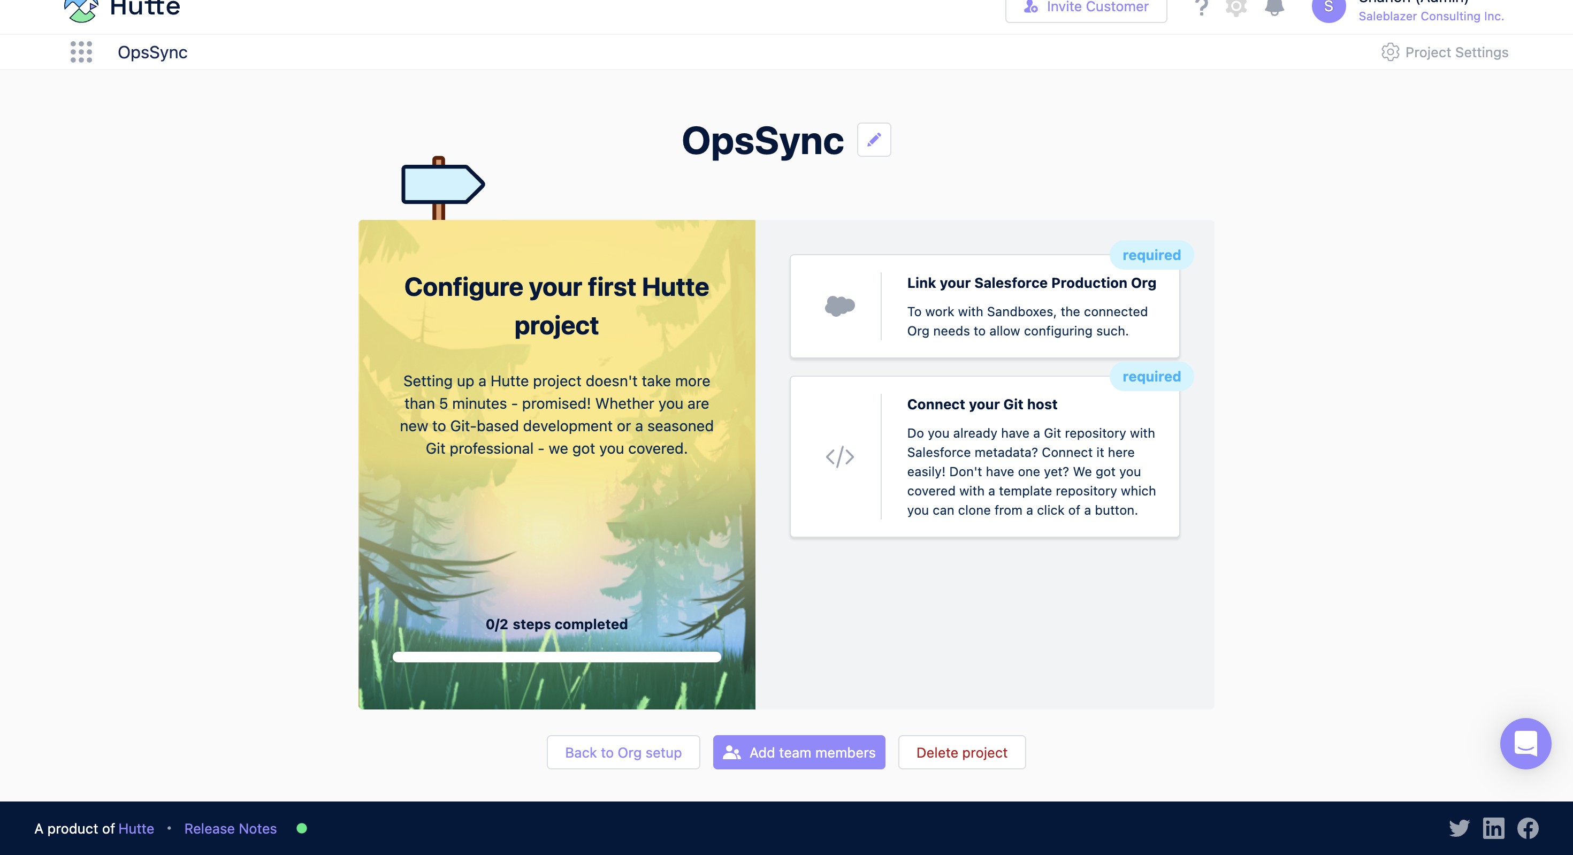Image resolution: width=1573 pixels, height=855 pixels.
Task: Open Project Settings
Action: click(1445, 52)
